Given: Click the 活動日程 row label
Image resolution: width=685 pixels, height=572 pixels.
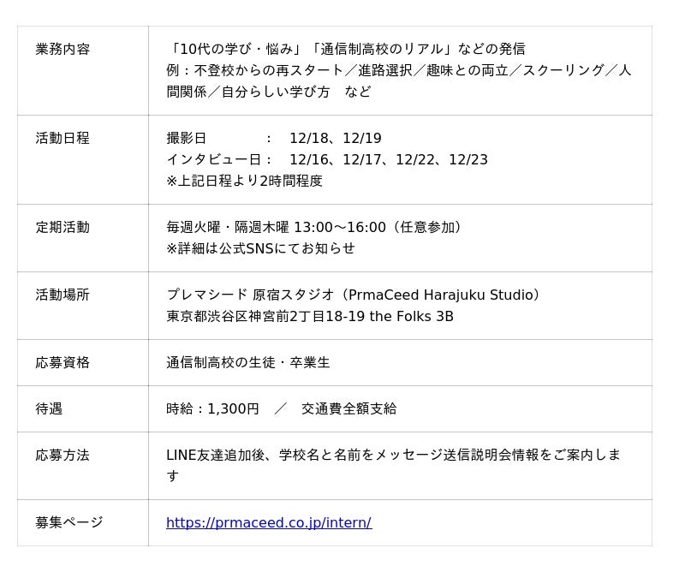Looking at the screenshot, I should click(63, 138).
